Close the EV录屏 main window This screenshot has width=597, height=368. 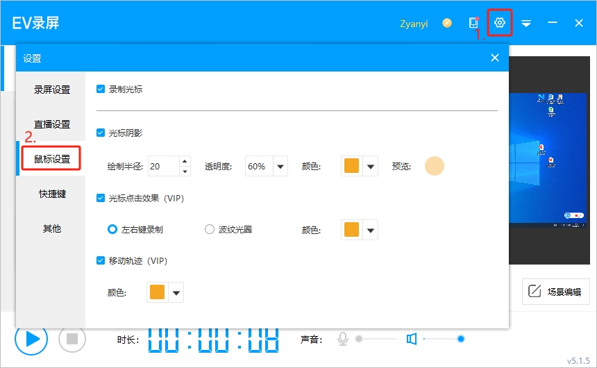pyautogui.click(x=579, y=23)
